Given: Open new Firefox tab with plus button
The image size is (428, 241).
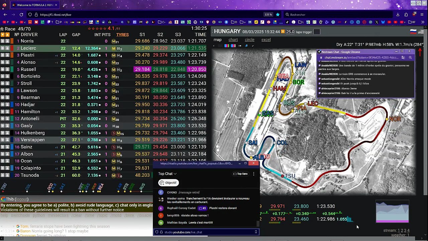Looking at the screenshot, I should [64, 5].
